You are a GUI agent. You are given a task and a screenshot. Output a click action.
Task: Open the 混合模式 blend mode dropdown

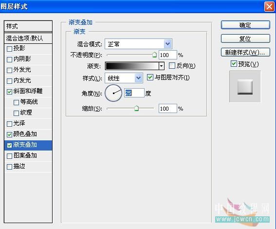(138, 44)
